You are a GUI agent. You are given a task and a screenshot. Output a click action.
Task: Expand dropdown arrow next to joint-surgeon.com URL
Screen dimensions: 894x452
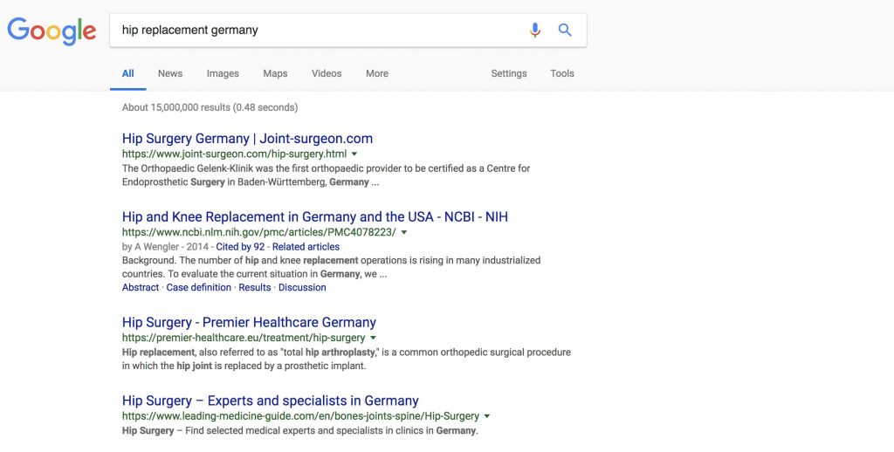(x=354, y=154)
